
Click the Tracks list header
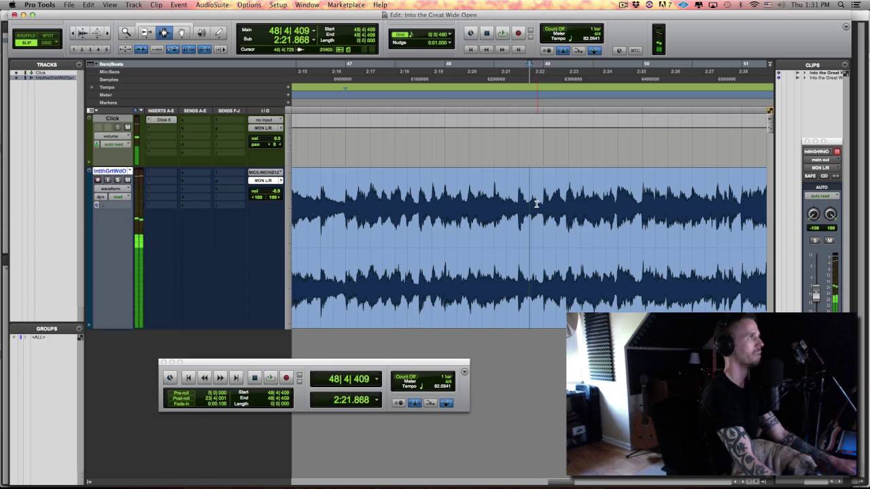click(x=46, y=65)
